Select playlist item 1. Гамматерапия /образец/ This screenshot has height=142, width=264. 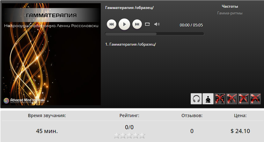[x=130, y=44]
